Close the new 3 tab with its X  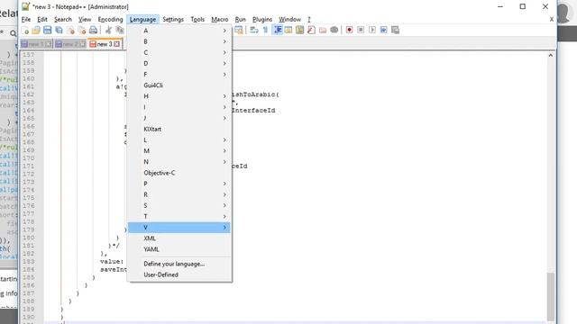[x=116, y=44]
